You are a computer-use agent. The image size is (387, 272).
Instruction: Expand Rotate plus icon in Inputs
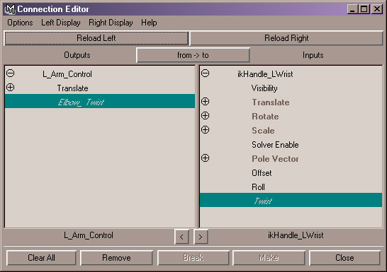(x=205, y=116)
